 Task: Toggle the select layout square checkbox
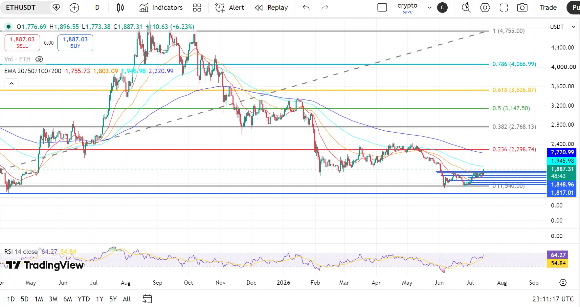(x=382, y=8)
